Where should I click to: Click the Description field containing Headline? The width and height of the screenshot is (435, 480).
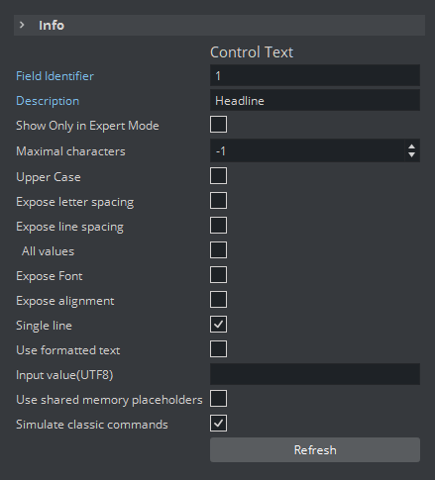coord(315,100)
